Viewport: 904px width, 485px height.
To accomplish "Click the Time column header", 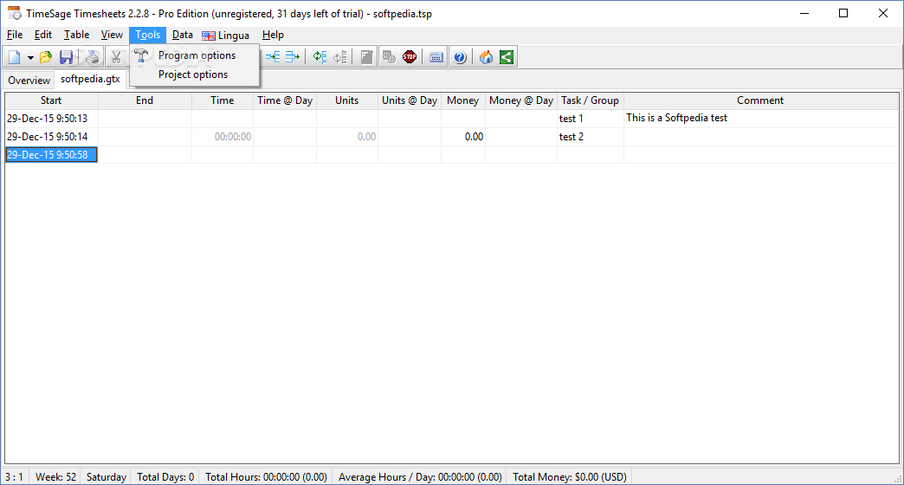I will (222, 100).
